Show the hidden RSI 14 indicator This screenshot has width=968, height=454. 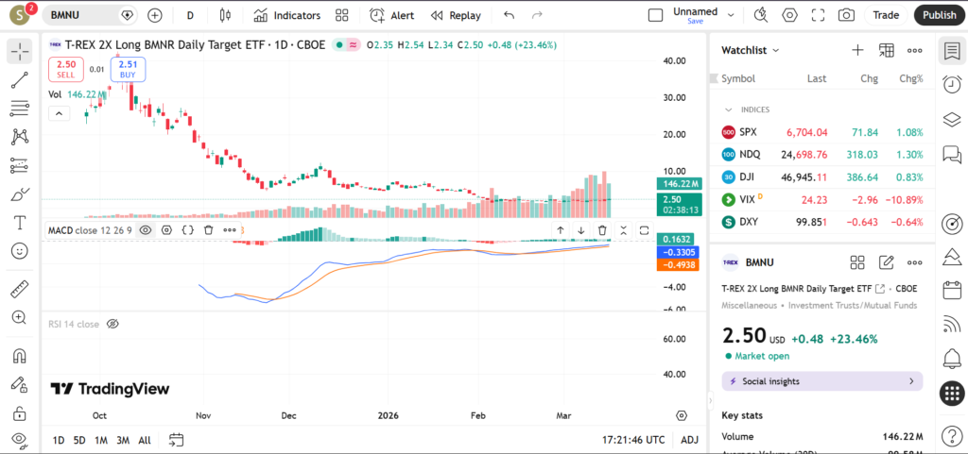(x=112, y=324)
